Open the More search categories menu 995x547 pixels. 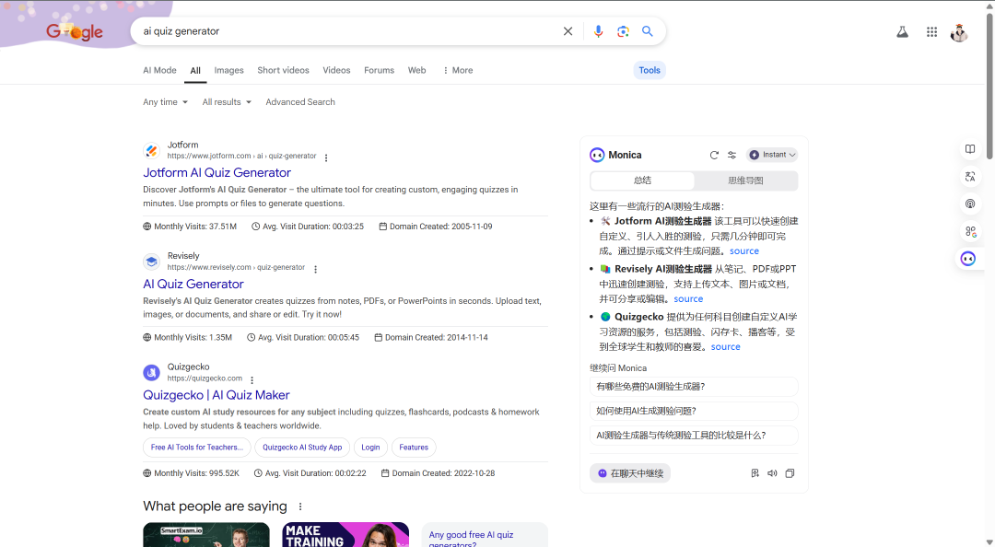pos(458,70)
